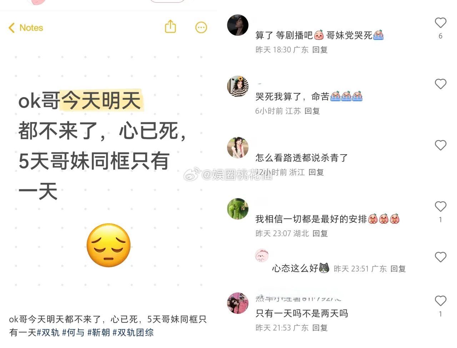
Task: Open the hashtag #双轨团综
Action: click(133, 333)
